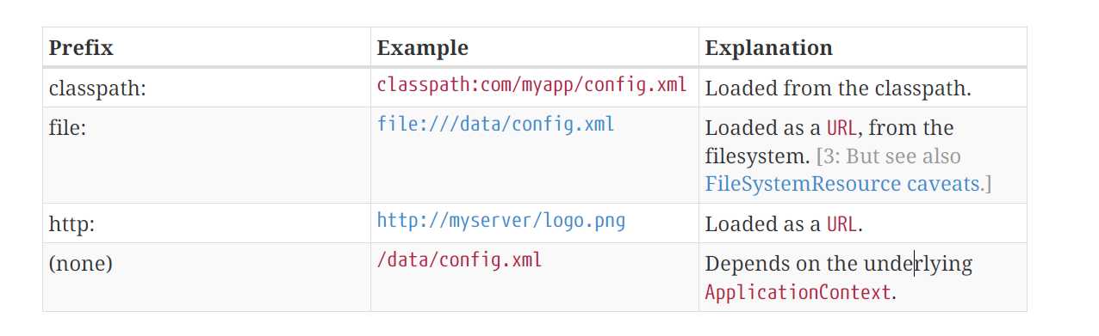Follow the FileSystemResource caveats link
Screen dimensions: 1099x336
pos(842,184)
